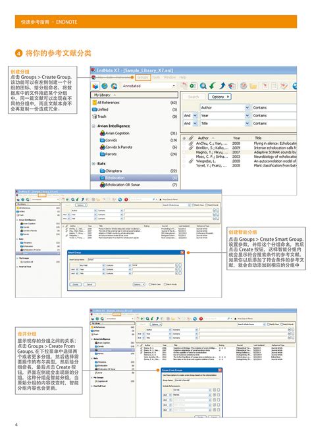This screenshot has height=441, width=312.
Task: Collapse Bats group set in top window
Action: (x=93, y=163)
